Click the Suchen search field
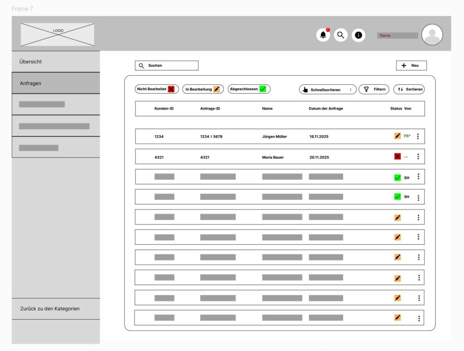This screenshot has height=351, width=464. 167,66
